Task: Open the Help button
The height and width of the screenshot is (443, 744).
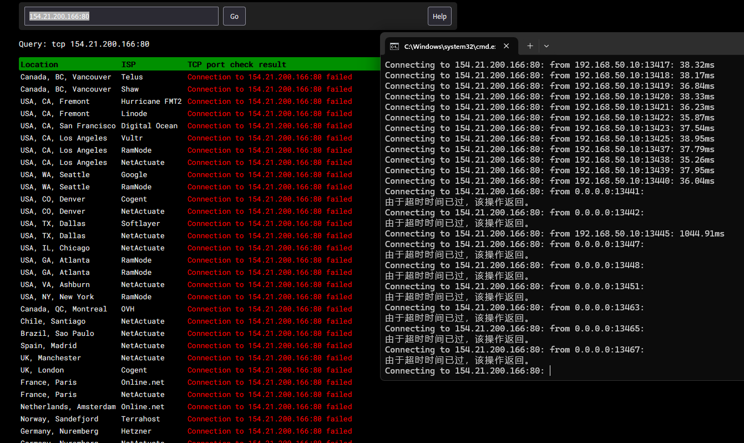Action: [439, 16]
